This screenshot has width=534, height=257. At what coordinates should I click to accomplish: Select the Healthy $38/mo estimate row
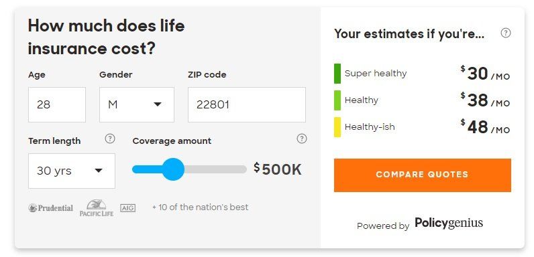point(422,100)
